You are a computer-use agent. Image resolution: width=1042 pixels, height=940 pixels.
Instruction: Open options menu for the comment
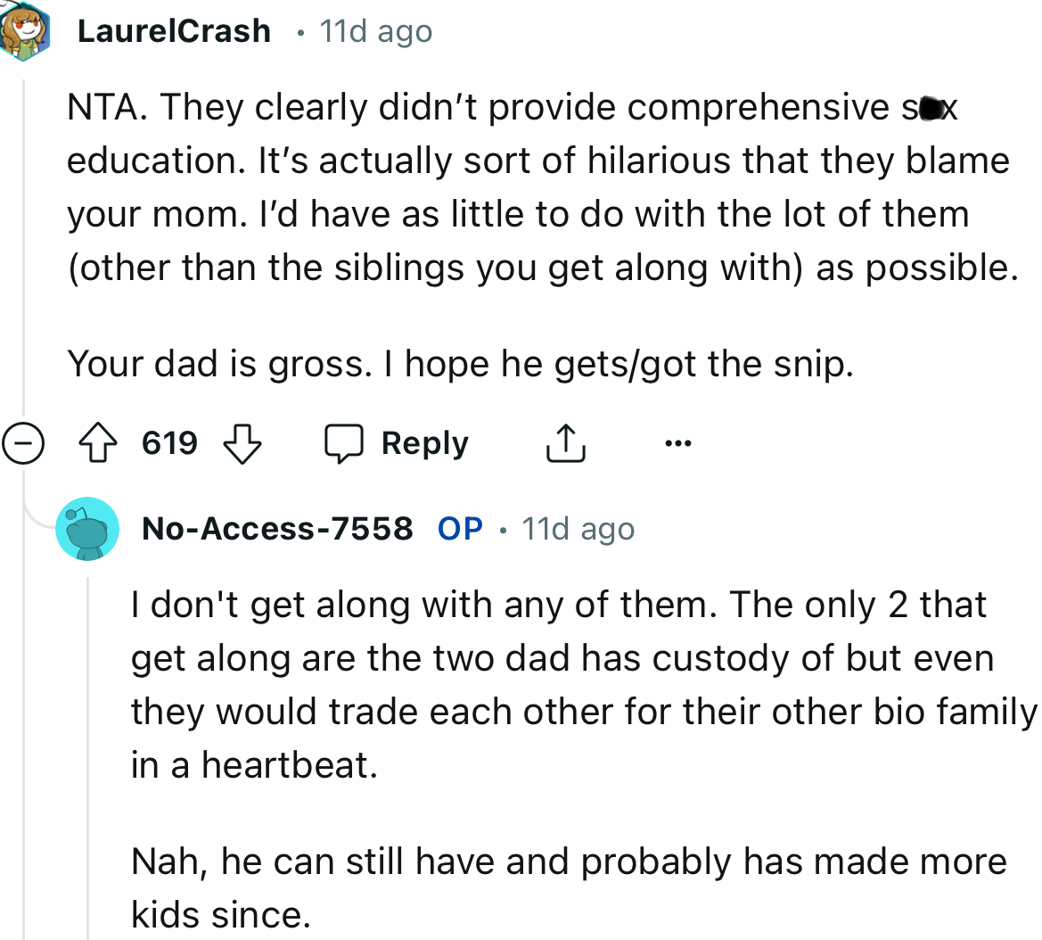(678, 443)
